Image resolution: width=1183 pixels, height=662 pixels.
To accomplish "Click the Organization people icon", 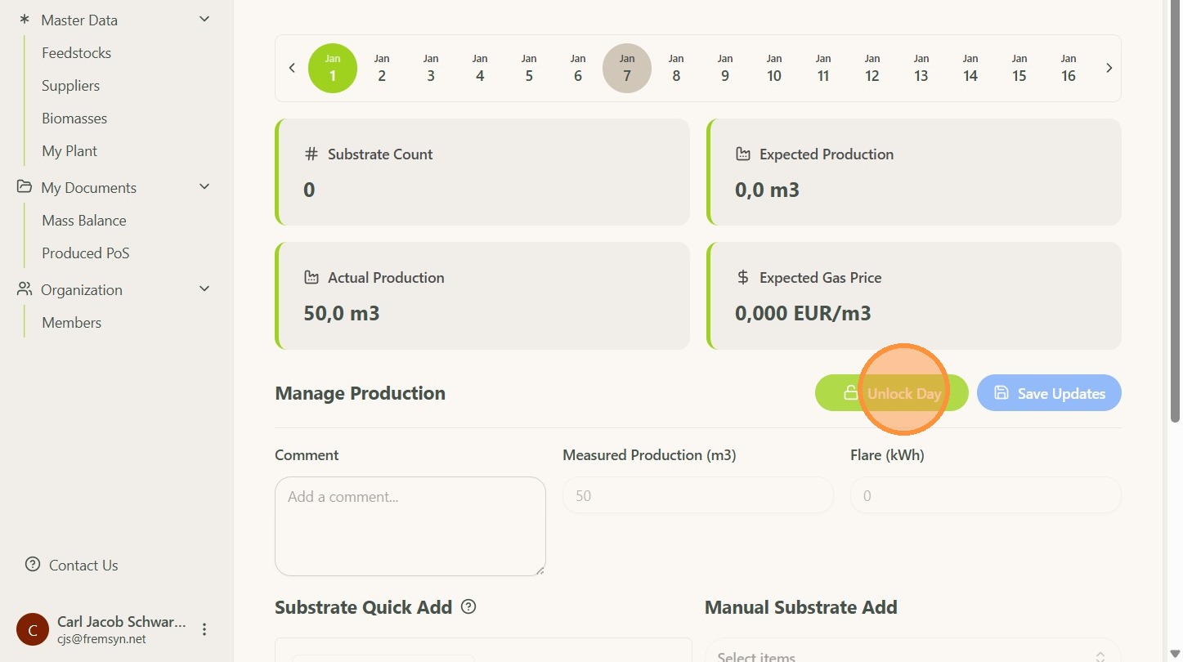I will pyautogui.click(x=25, y=289).
